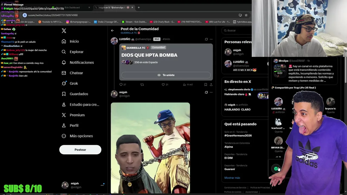Close the Kick Dashboard tab

coord(89,8)
